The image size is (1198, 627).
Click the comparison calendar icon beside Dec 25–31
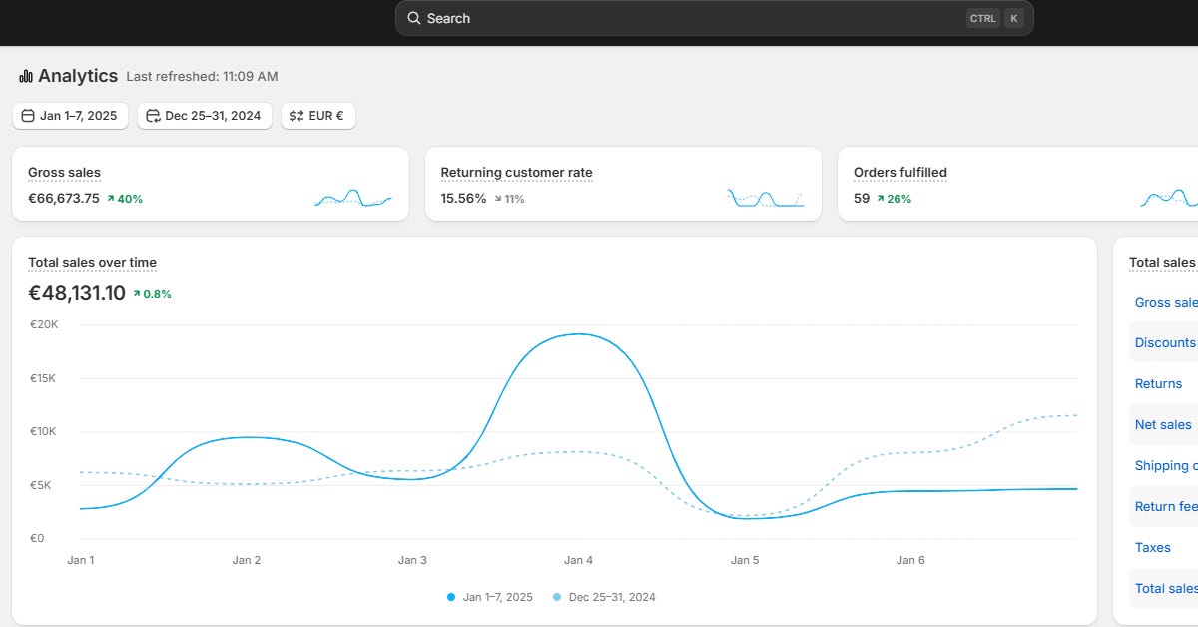[152, 115]
